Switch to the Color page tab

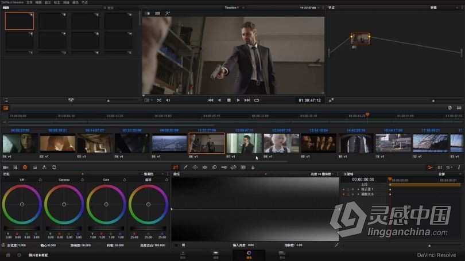(249, 255)
